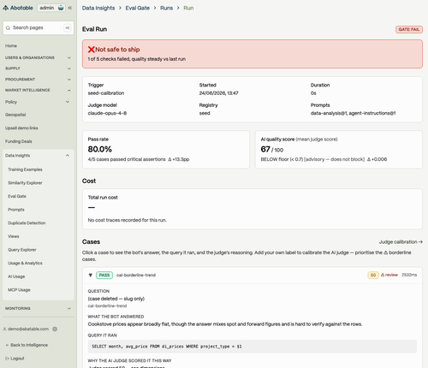Collapse the cal-borderline-trend case row
Image resolution: width=428 pixels, height=368 pixels.
click(91, 275)
